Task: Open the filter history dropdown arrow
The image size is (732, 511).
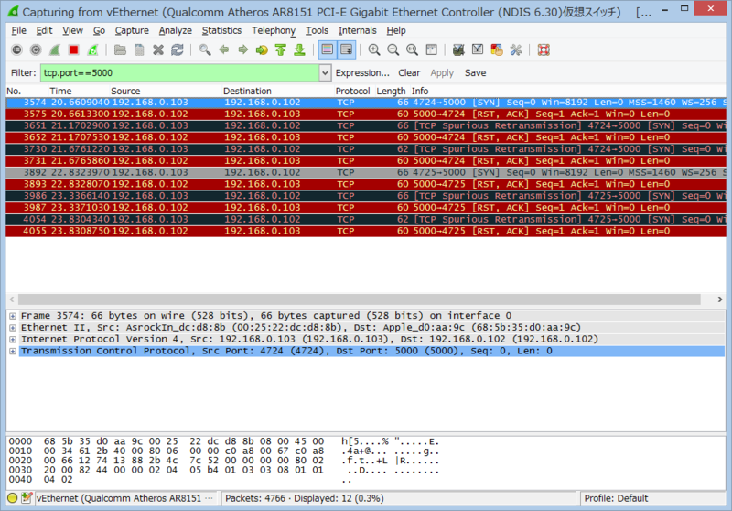Action: pos(325,73)
